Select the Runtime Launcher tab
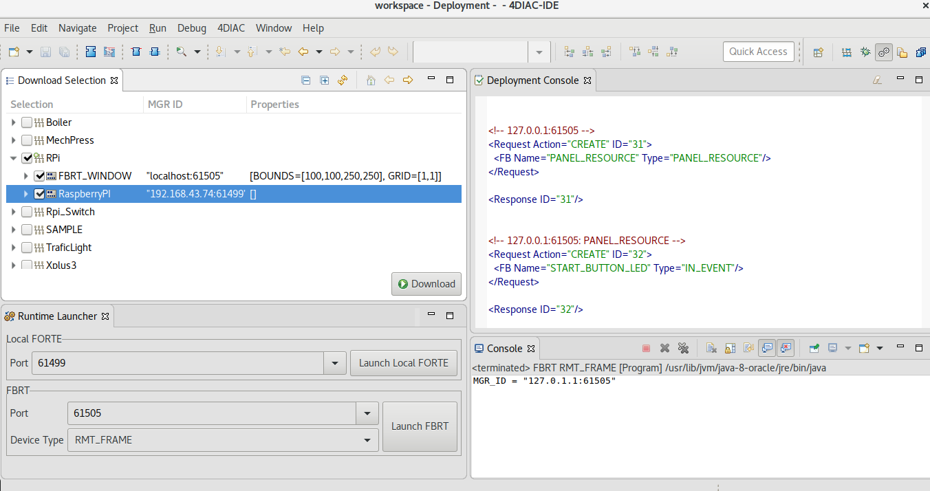 [x=57, y=316]
